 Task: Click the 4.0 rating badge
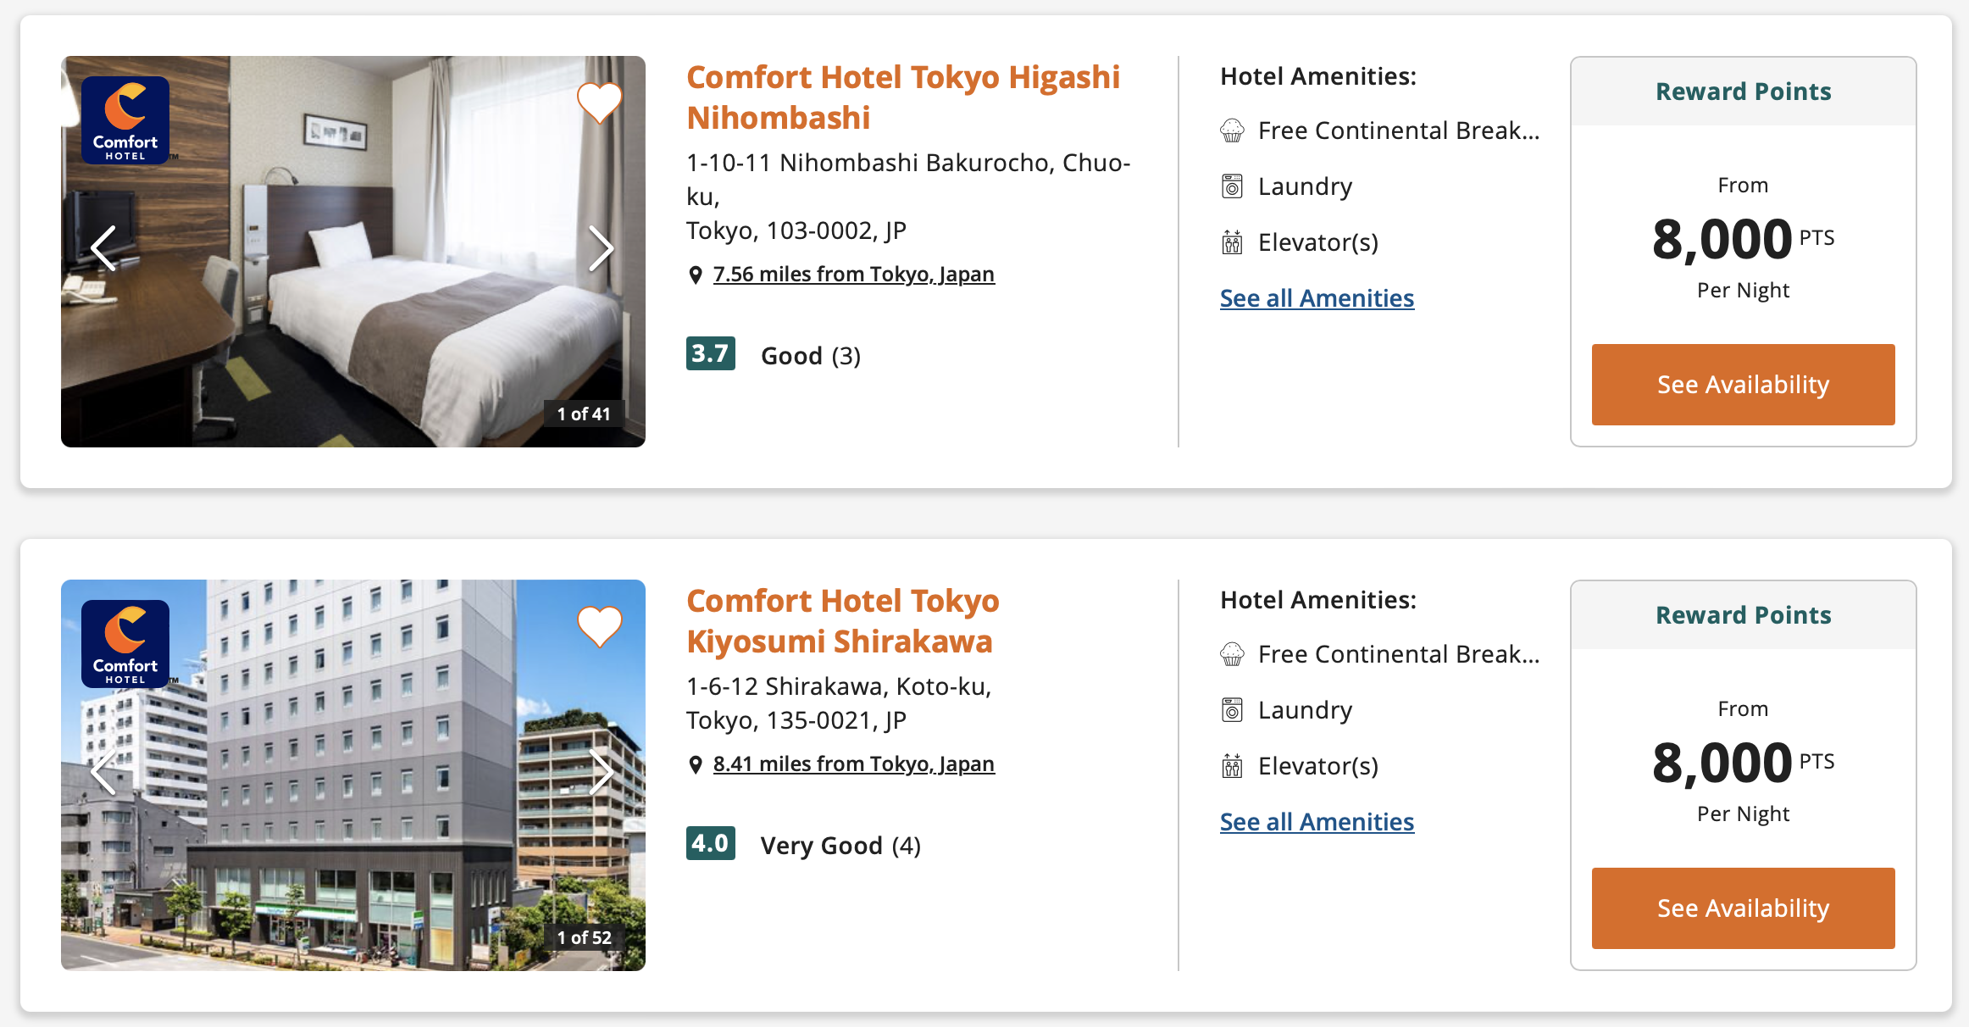pos(710,843)
